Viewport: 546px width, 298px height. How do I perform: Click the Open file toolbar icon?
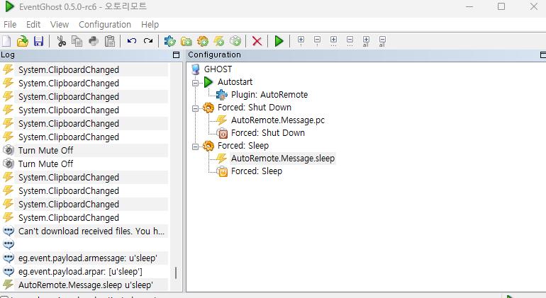pos(23,41)
